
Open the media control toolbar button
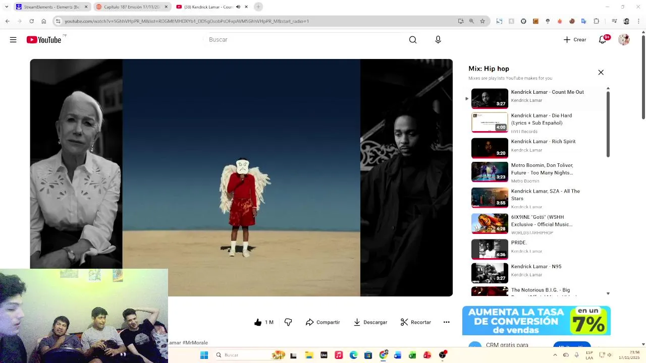[x=614, y=21]
